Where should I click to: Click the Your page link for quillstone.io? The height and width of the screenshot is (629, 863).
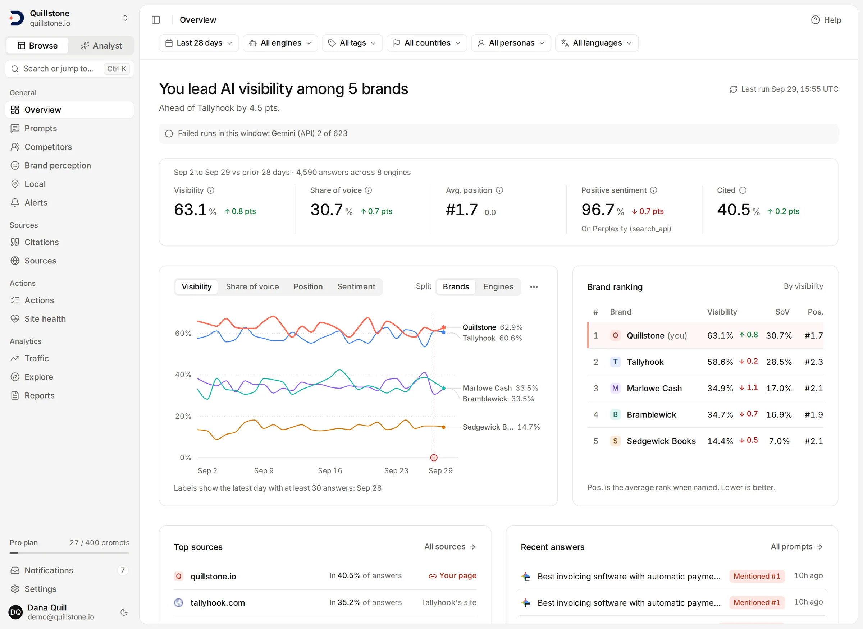(452, 576)
